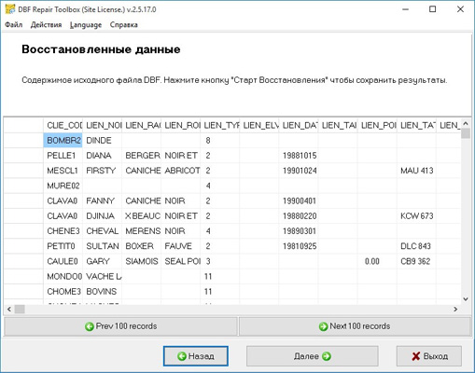Select the SIAMOIS cell

click(142, 261)
